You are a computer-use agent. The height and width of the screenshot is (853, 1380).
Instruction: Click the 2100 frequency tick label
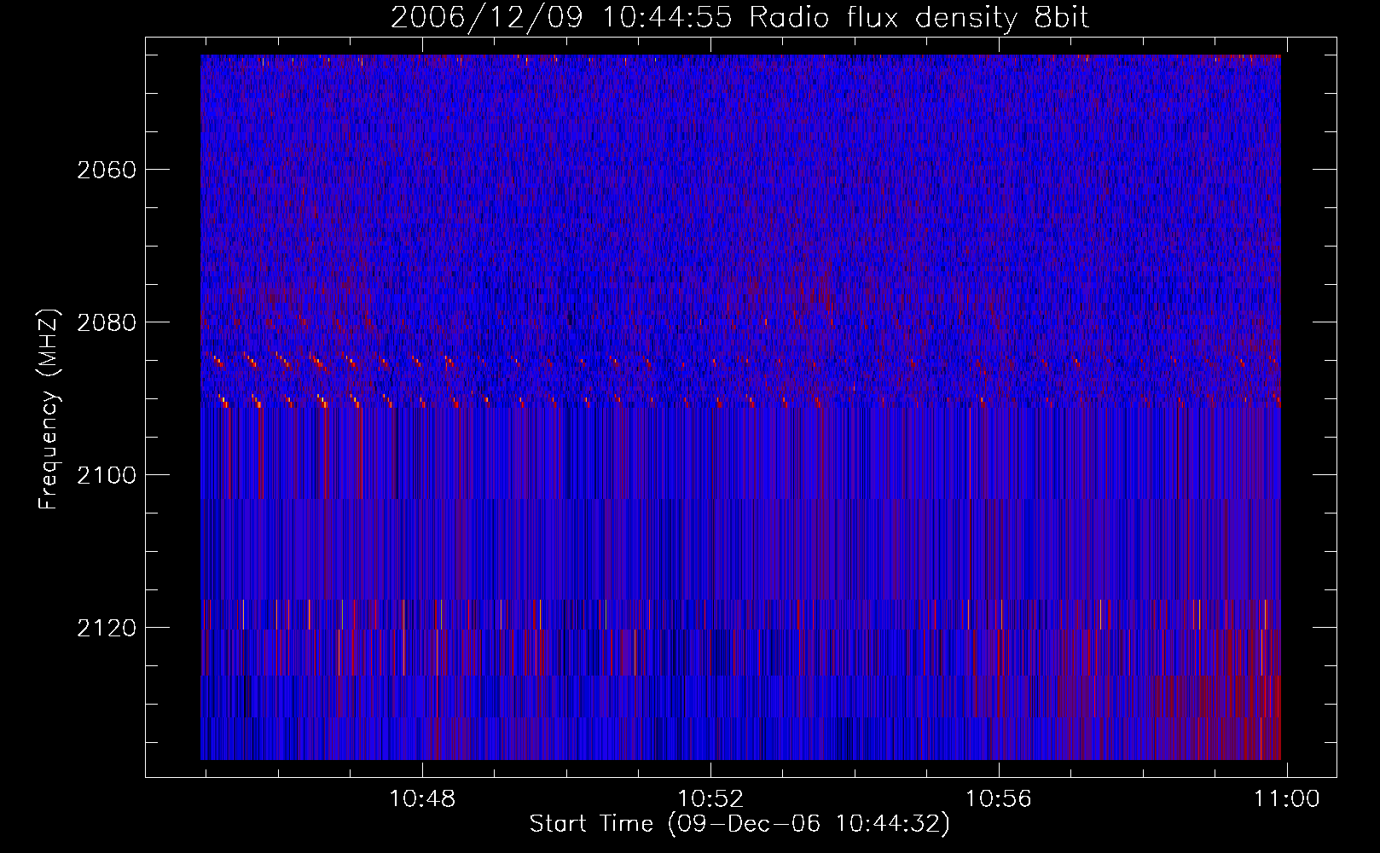(x=107, y=475)
